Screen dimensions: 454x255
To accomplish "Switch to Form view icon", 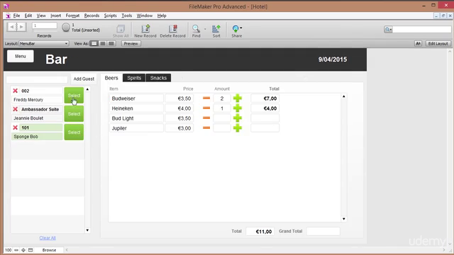I will [94, 44].
